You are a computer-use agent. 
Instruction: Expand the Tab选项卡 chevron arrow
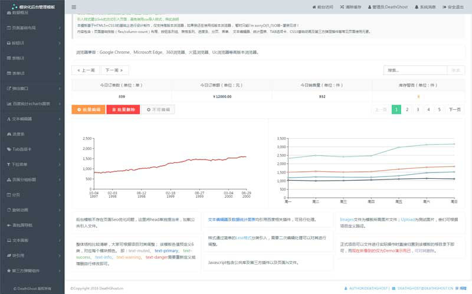coord(60,149)
